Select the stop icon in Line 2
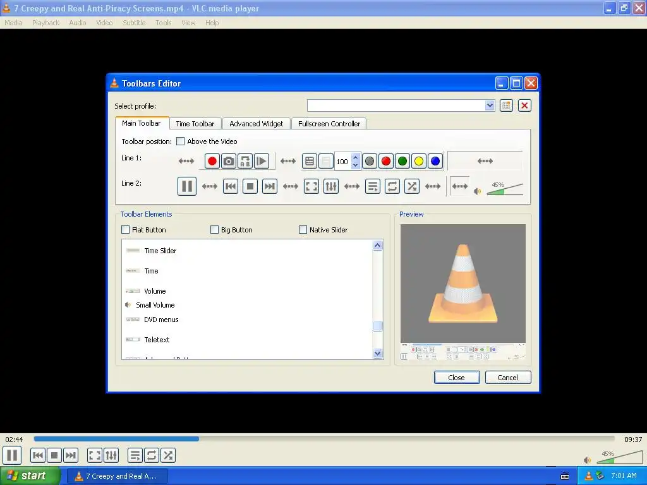The image size is (647, 485). 250,186
